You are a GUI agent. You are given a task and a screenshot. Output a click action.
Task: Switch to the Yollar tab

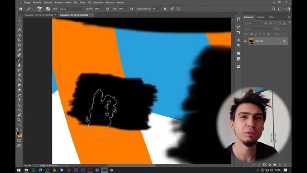pos(271,17)
